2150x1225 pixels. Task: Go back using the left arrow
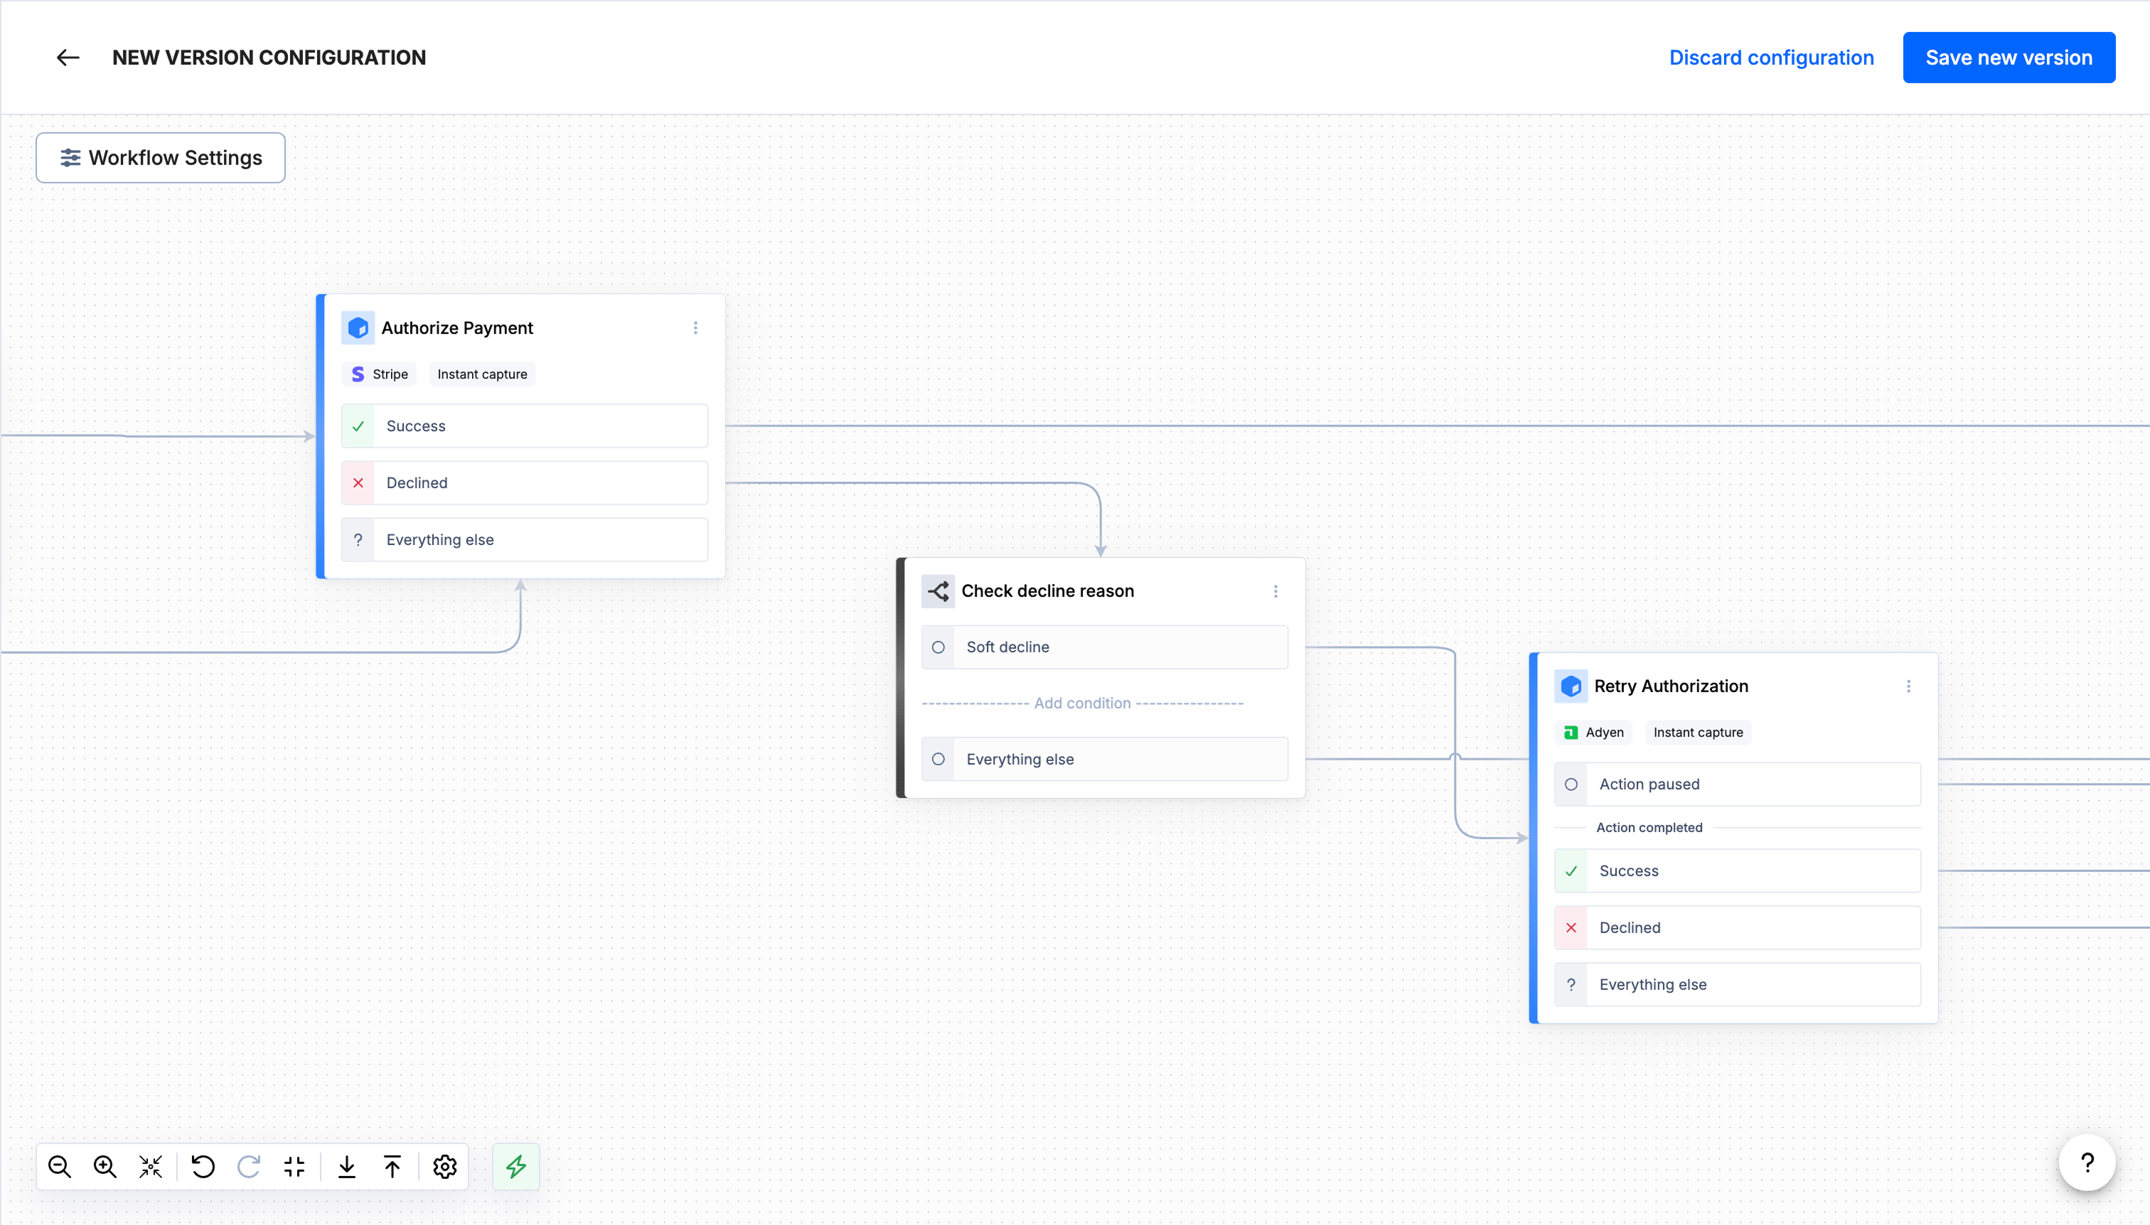(68, 58)
